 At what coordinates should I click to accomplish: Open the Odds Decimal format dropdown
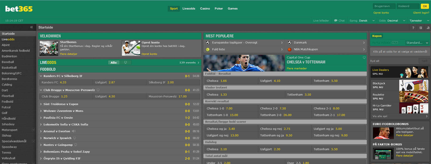392,21
